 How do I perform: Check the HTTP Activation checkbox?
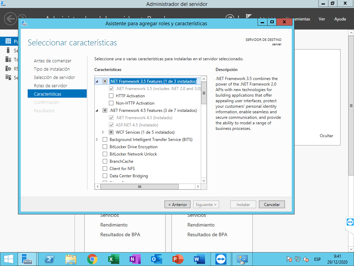pyautogui.click(x=111, y=96)
